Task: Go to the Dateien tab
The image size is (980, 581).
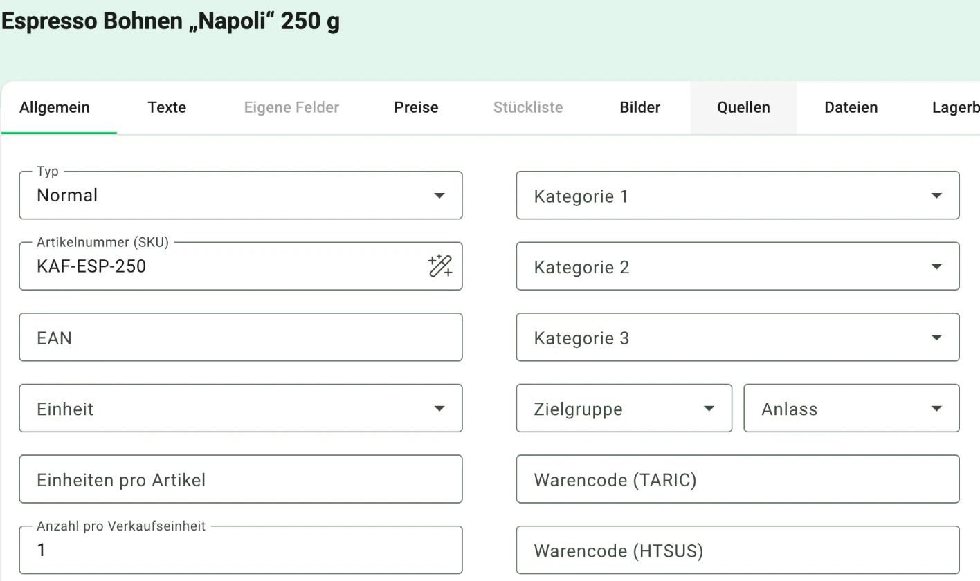Action: coord(851,107)
